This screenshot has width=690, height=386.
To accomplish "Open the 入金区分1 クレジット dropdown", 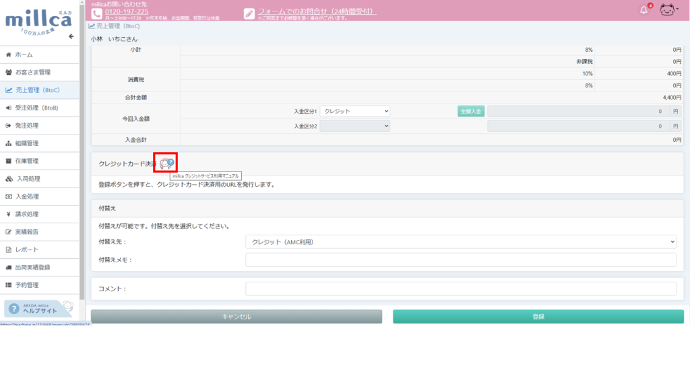I will tap(355, 111).
